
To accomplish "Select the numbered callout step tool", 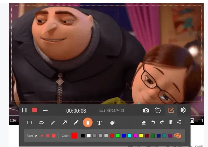I will coord(113,123).
